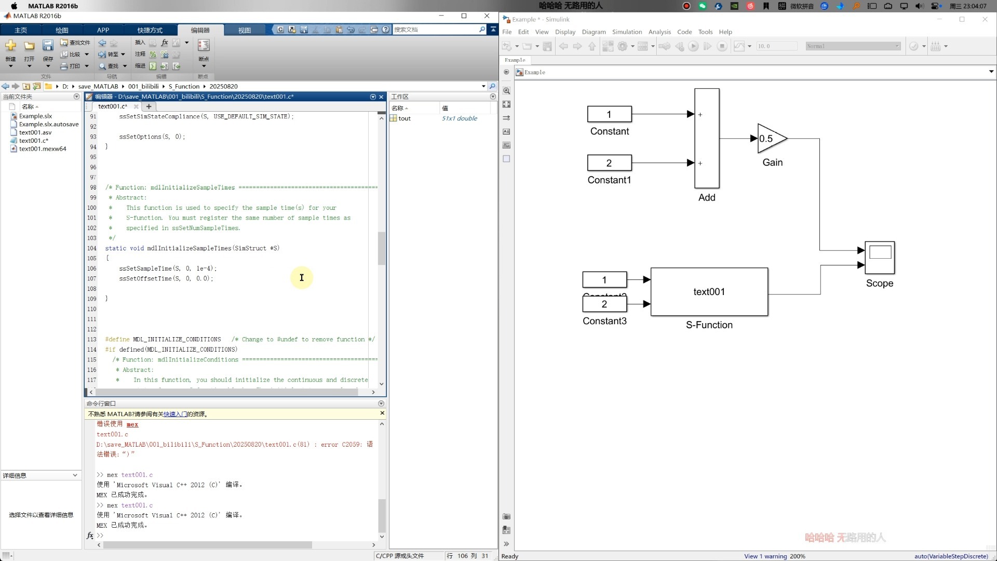
Task: Click the editor horizontal scrollbar thumb
Action: 227,392
